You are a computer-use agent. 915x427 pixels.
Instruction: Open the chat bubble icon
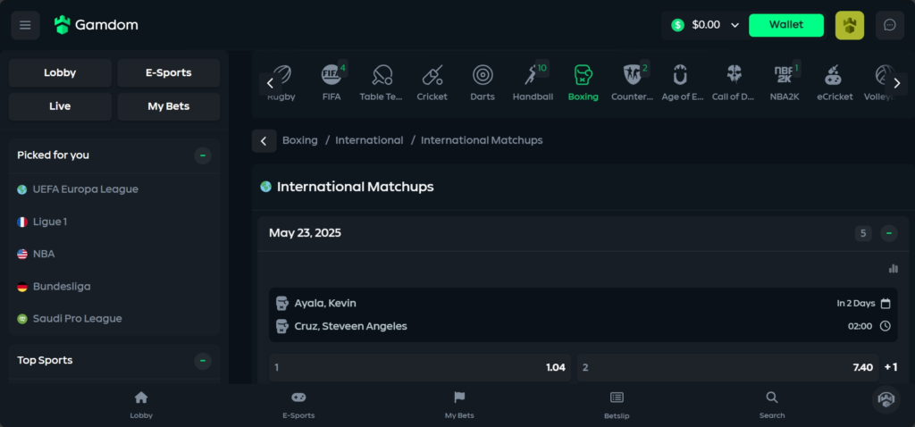coord(890,25)
